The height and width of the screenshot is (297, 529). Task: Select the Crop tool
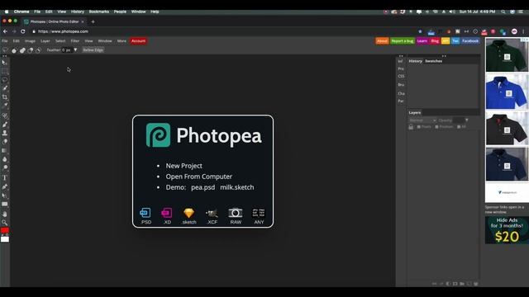tap(5, 97)
